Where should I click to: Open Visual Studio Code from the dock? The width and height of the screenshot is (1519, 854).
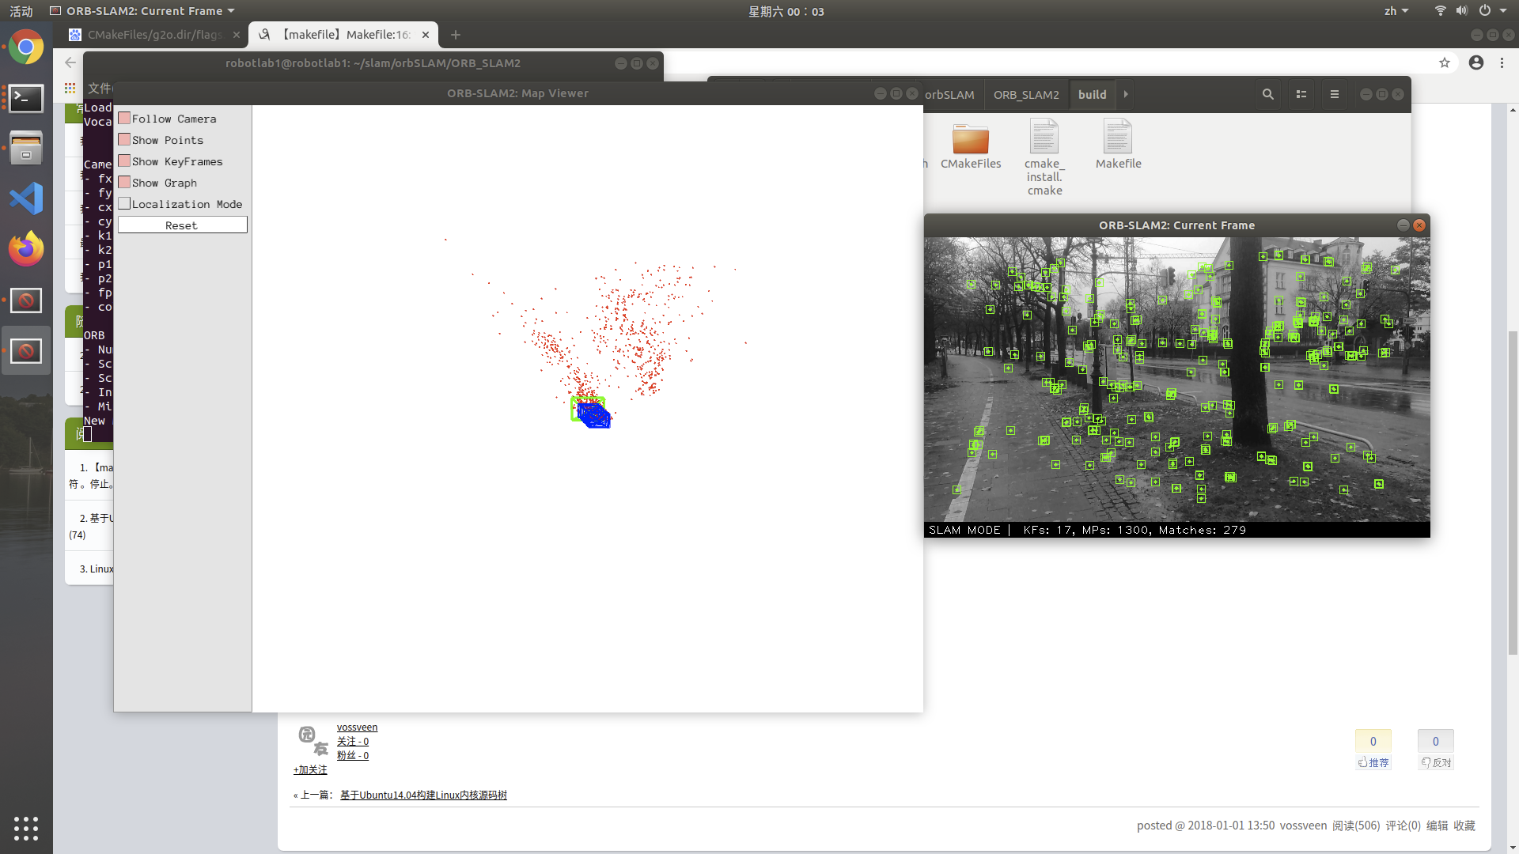[x=26, y=198]
